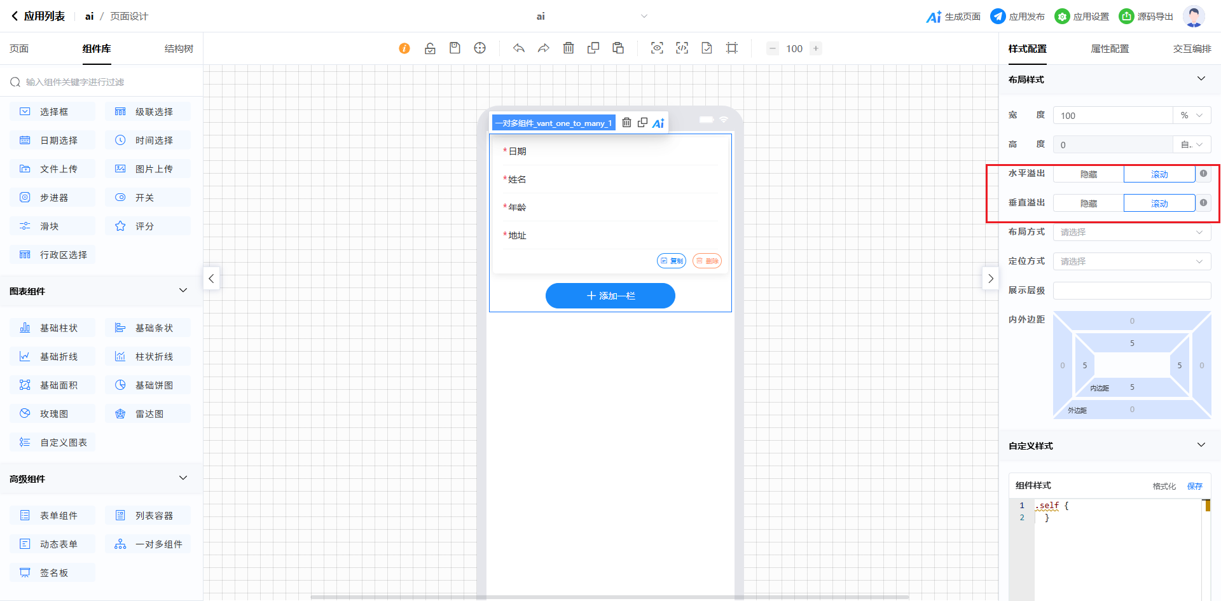This screenshot has width=1221, height=601.
Task: Click the orange info icon in the toolbar
Action: 404,48
